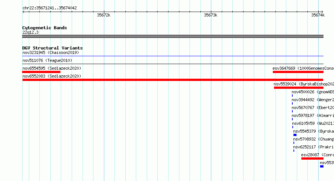This screenshot has width=334, height=181.
Task: Click the red bar under nsv6554595
Action: tap(41, 72)
